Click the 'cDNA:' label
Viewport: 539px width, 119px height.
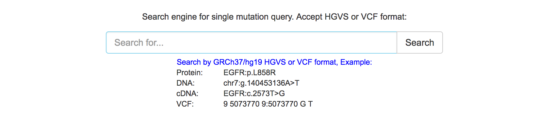tap(188, 93)
